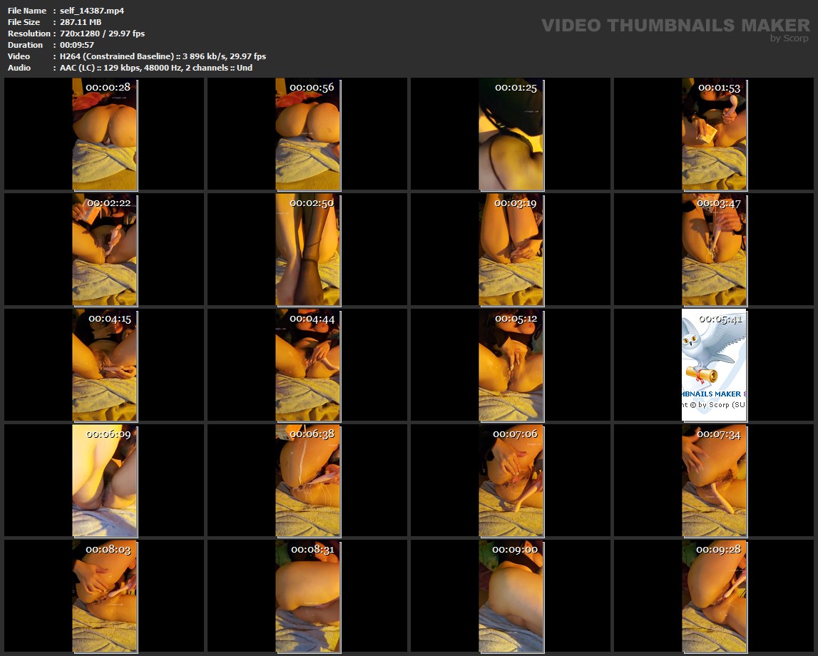Click the thumbnail at 00:08:31
Screen dimensions: 818x656
coord(307,596)
